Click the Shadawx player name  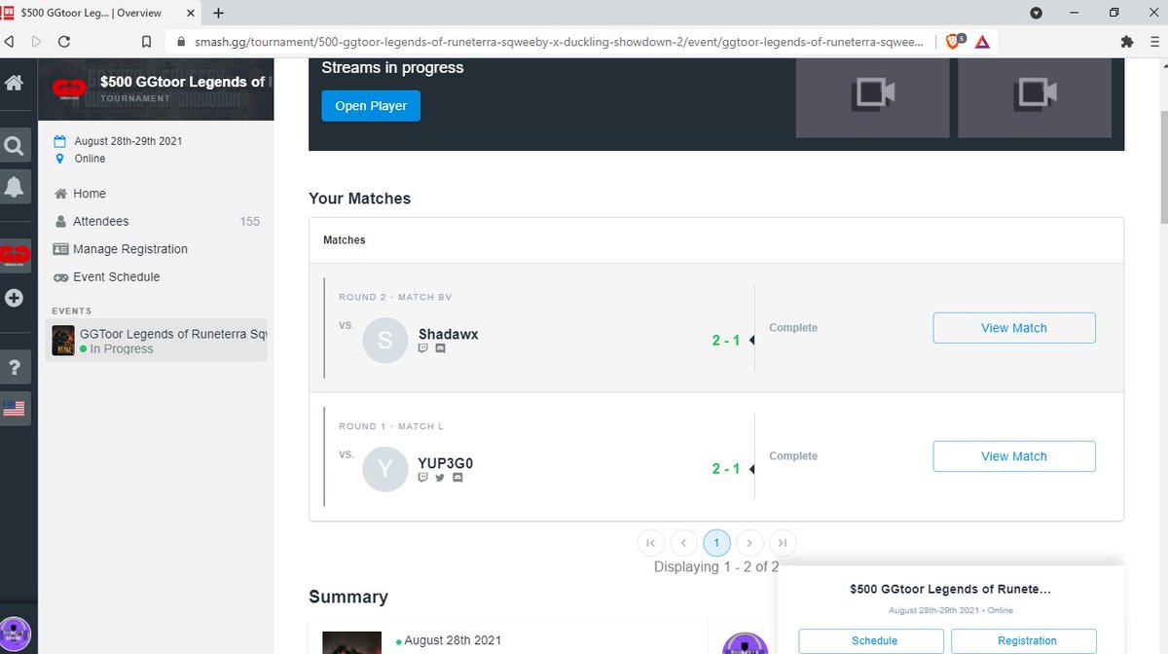coord(449,334)
